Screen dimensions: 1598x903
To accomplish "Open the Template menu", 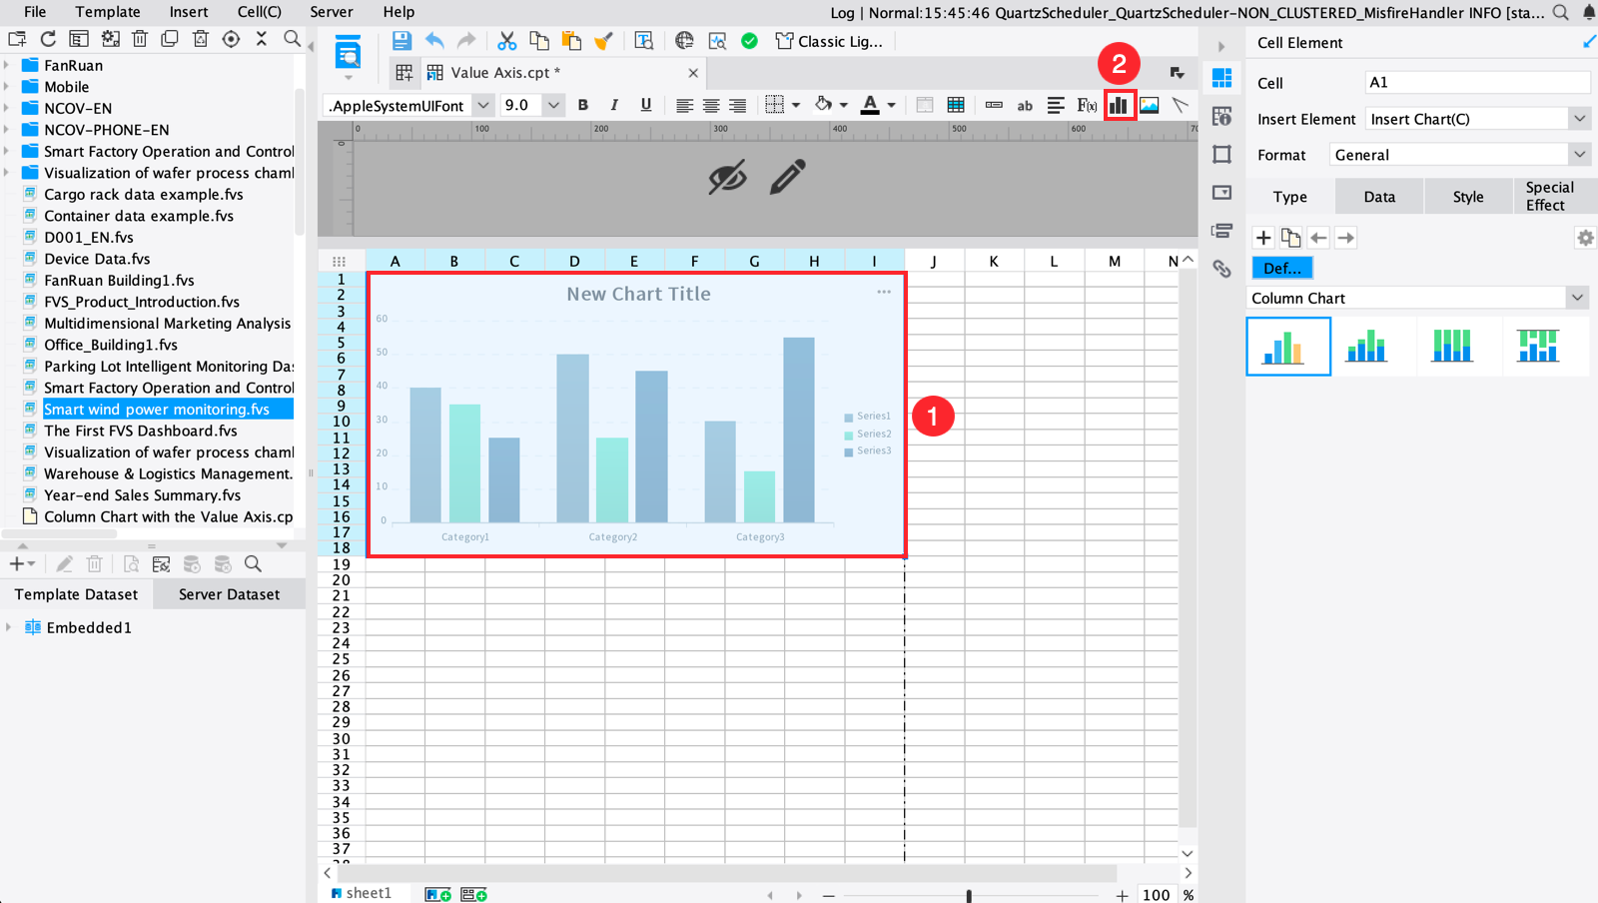I will (x=108, y=12).
